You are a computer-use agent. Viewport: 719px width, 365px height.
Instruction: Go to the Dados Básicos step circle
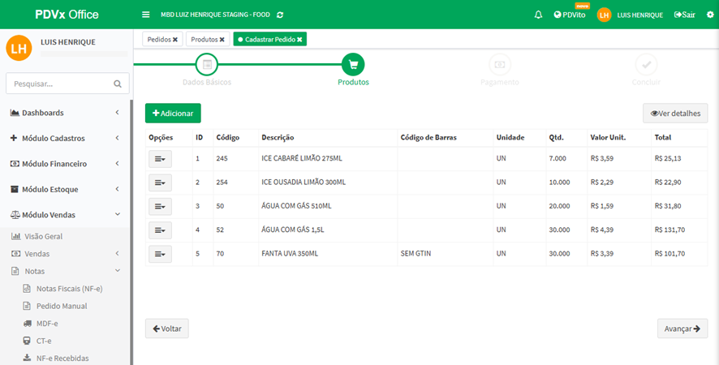point(207,65)
